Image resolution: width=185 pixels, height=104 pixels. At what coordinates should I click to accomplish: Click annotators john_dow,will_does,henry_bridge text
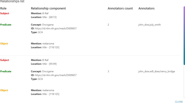tap(157, 71)
